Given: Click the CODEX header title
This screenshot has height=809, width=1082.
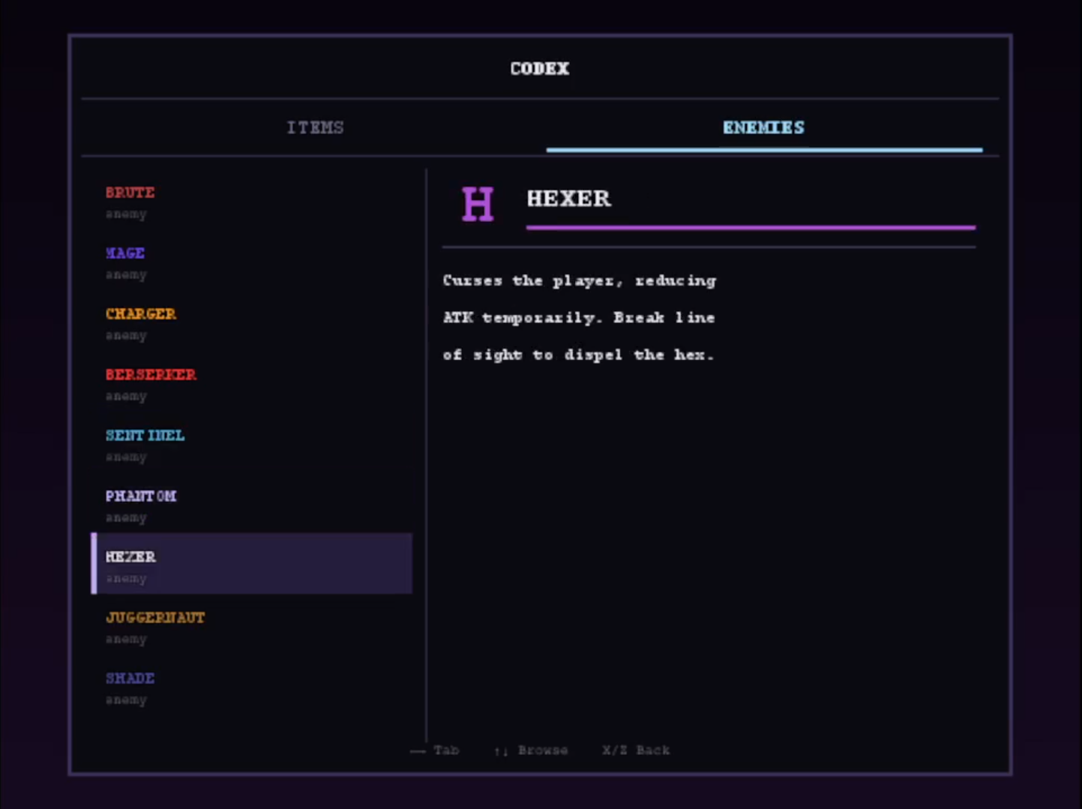Looking at the screenshot, I should [540, 68].
